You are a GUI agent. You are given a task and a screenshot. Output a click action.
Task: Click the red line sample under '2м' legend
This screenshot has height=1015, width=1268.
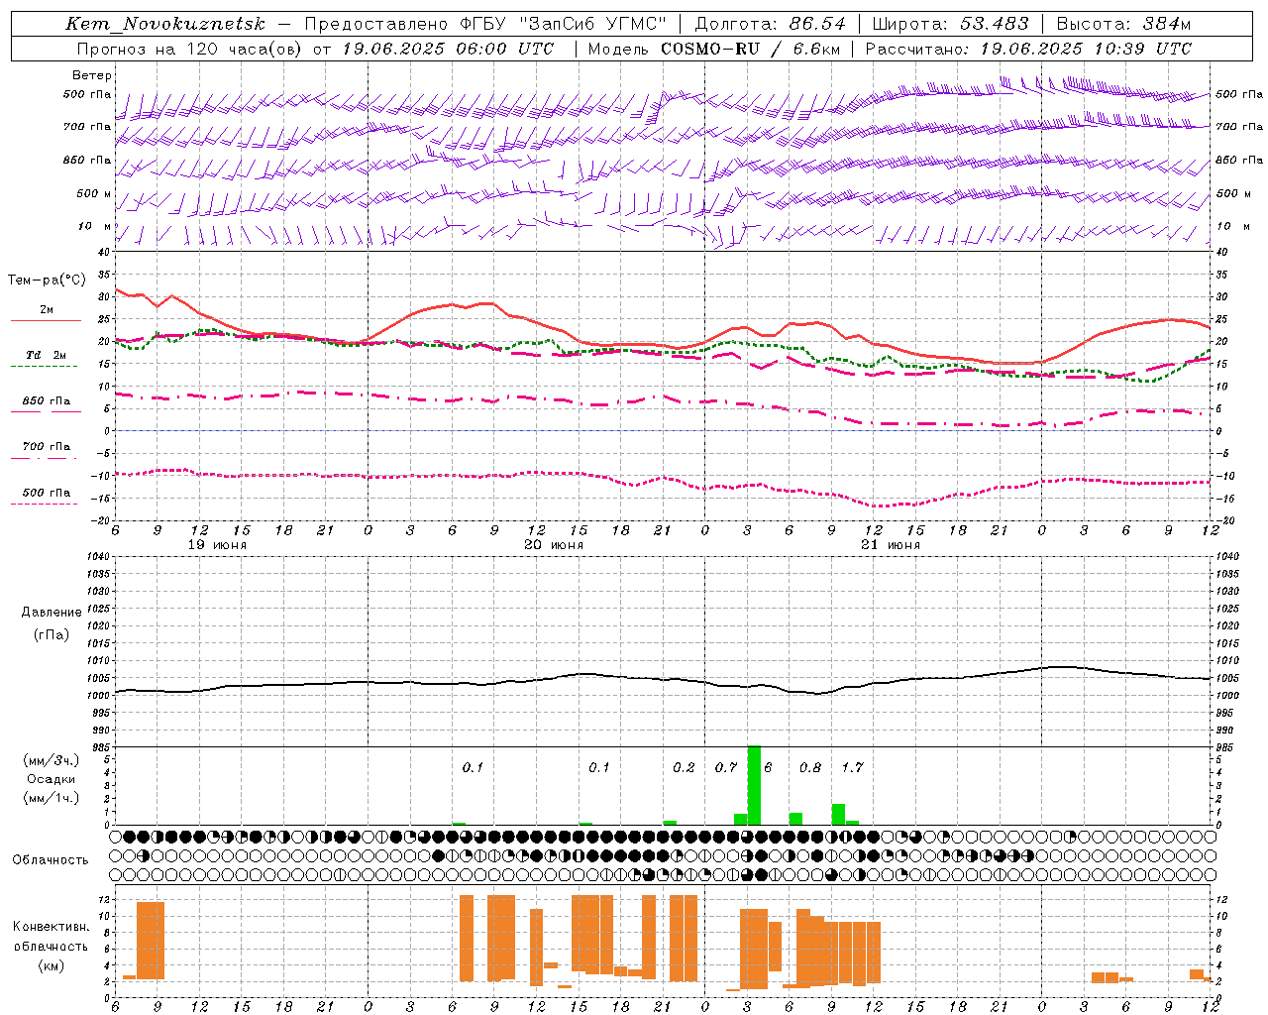point(46,321)
